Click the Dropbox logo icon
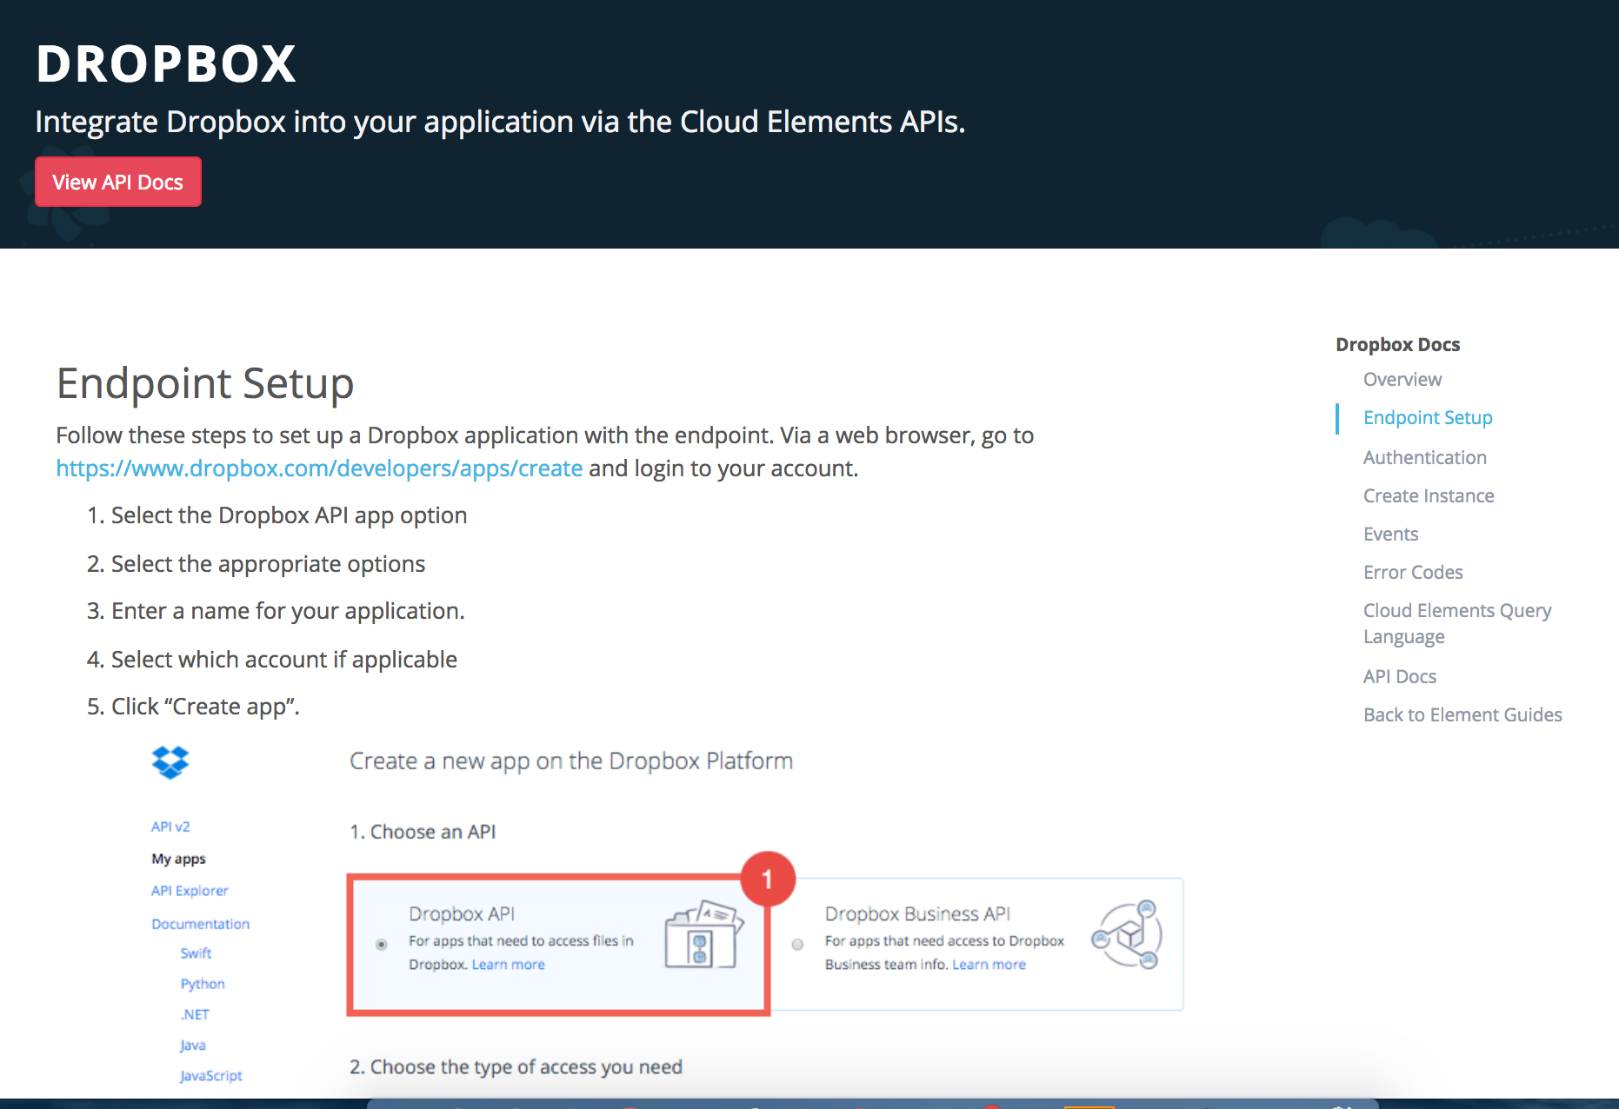 [x=170, y=762]
